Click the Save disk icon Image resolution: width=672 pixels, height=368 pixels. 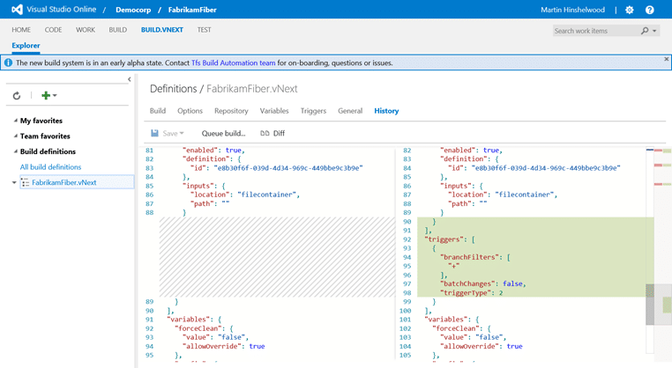pyautogui.click(x=154, y=133)
